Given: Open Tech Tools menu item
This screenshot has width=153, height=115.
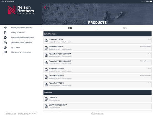Looking at the screenshot, I should click(16, 47).
